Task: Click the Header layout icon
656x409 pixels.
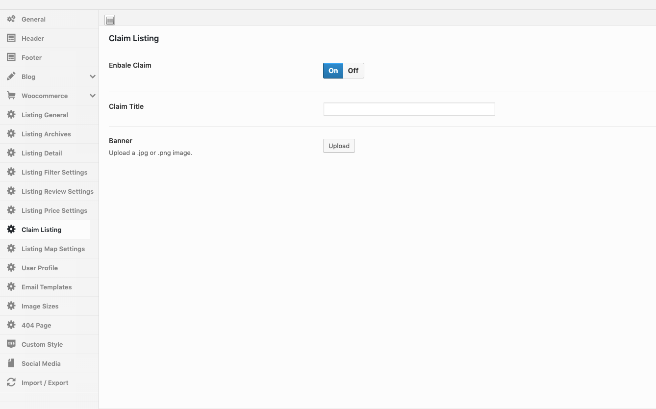Action: [x=11, y=38]
